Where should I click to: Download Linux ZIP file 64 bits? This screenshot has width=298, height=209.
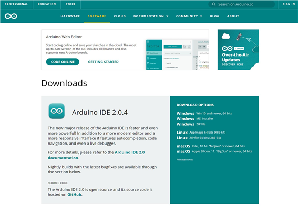pyautogui.click(x=199, y=138)
